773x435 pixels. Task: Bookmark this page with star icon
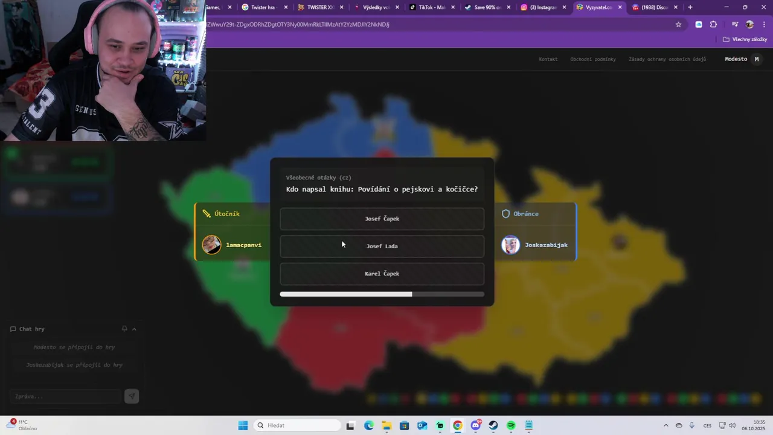[678, 25]
